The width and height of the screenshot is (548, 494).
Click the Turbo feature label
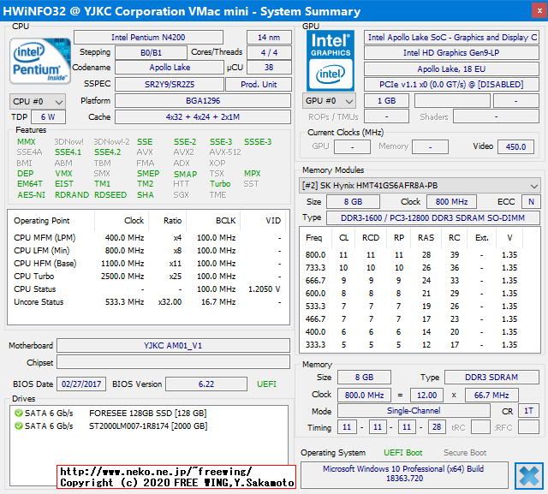click(220, 184)
